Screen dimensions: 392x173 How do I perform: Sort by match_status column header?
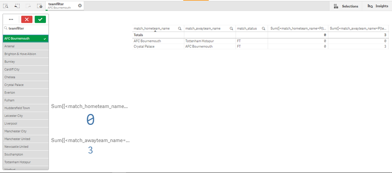tap(247, 29)
